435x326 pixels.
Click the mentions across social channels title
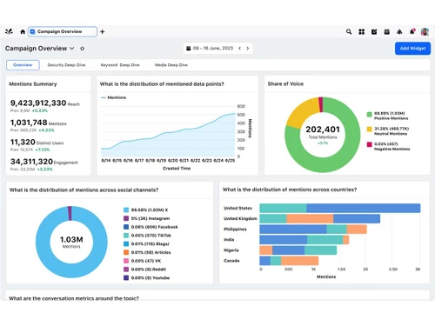point(84,190)
